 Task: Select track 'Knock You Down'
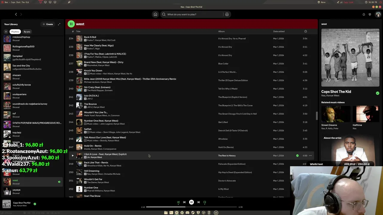(x=191, y=72)
